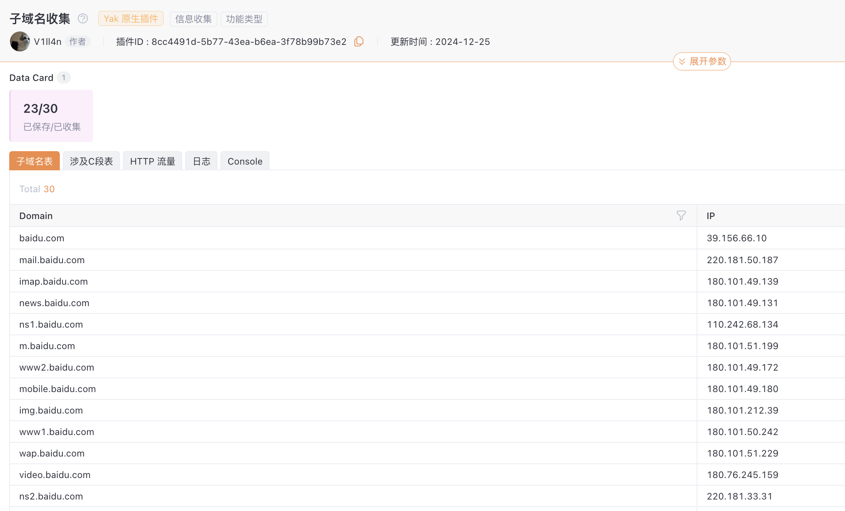Copy the plugin ID with the copy icon
The height and width of the screenshot is (511, 845).
tap(359, 41)
